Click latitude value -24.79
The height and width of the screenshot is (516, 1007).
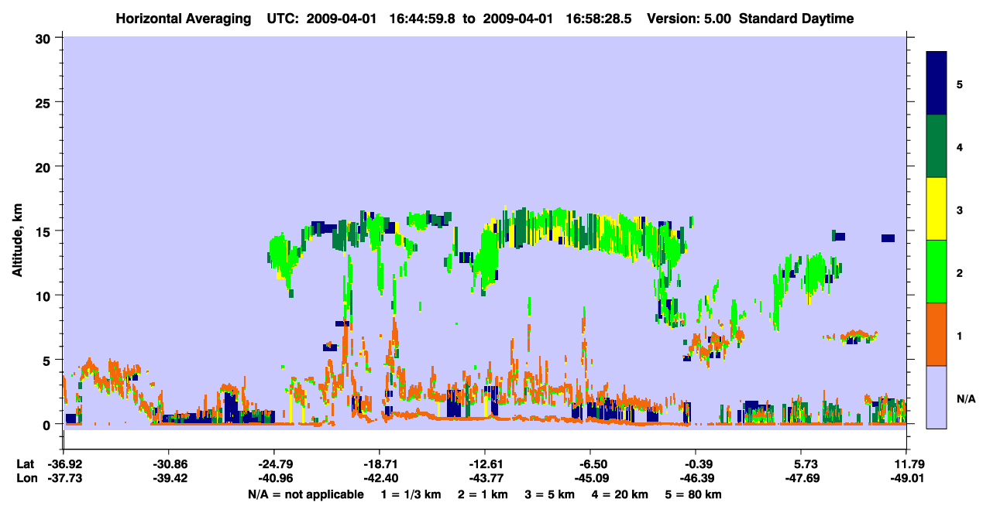coord(273,464)
